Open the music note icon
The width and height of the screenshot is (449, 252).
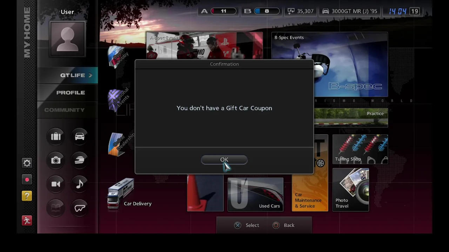(80, 184)
